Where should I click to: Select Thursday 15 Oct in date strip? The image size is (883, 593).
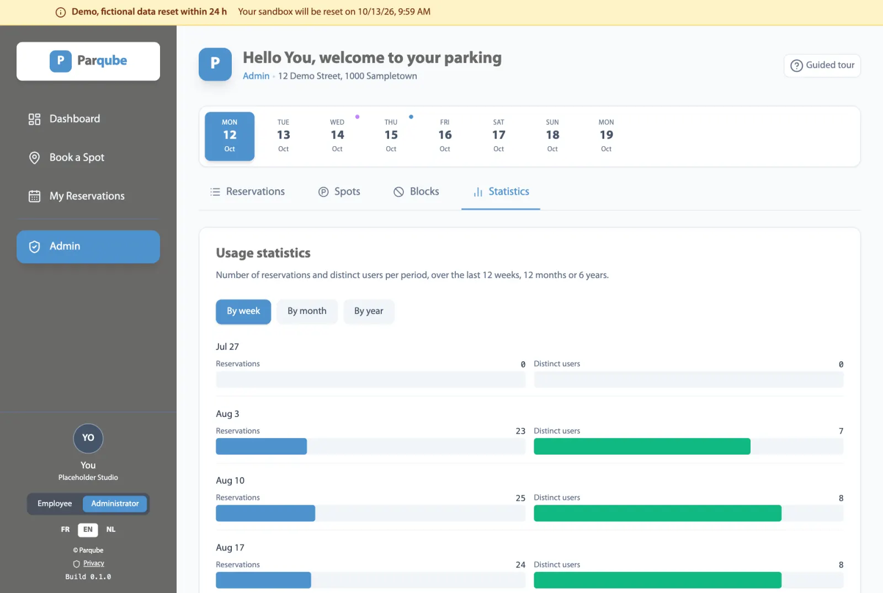pos(391,136)
